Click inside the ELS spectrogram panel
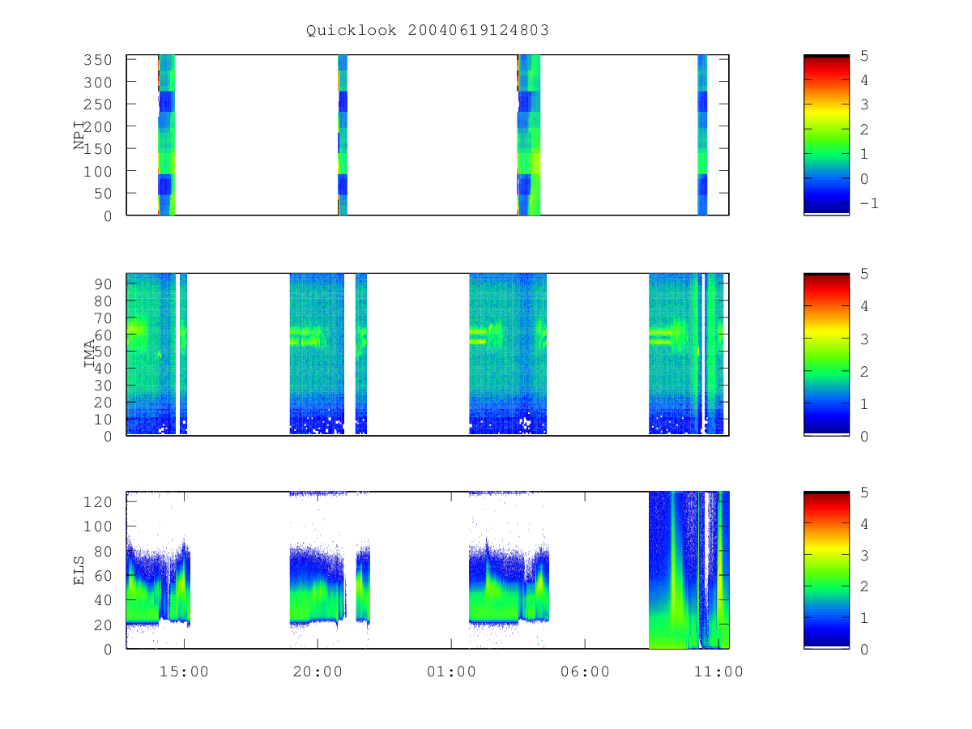The image size is (972, 729). coord(428,570)
